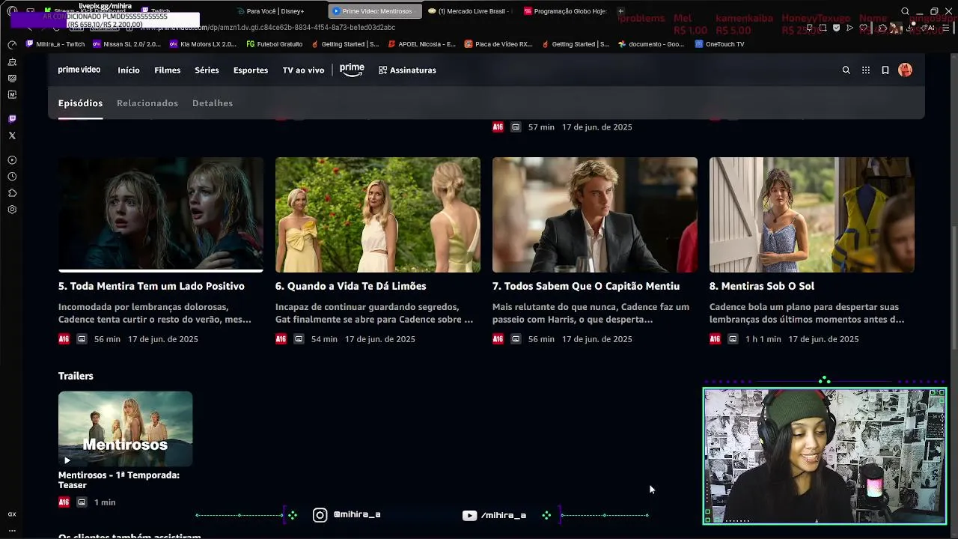Open the documento - Goo... bookmark
Screen dimensions: 958x539
(651, 44)
